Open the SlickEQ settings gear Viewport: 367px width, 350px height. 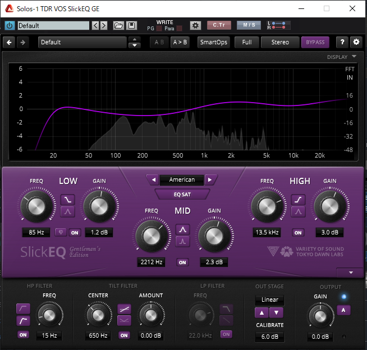tap(356, 42)
